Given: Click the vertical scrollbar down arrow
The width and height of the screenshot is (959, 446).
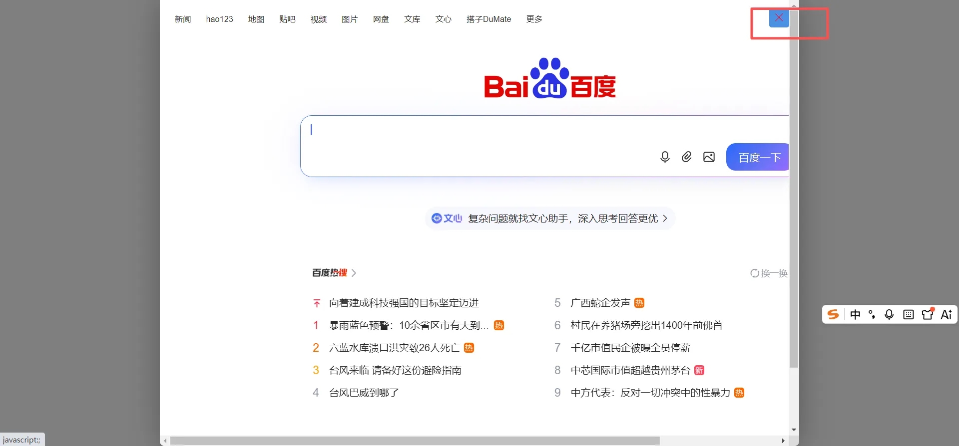Looking at the screenshot, I should [x=794, y=430].
